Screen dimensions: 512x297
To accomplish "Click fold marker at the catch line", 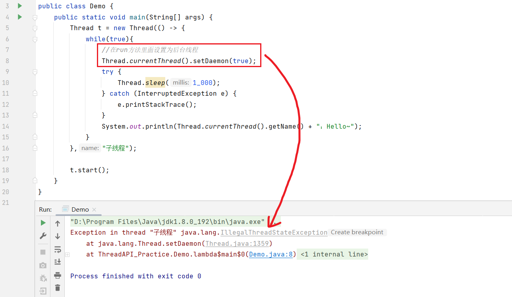I will [x=35, y=94].
